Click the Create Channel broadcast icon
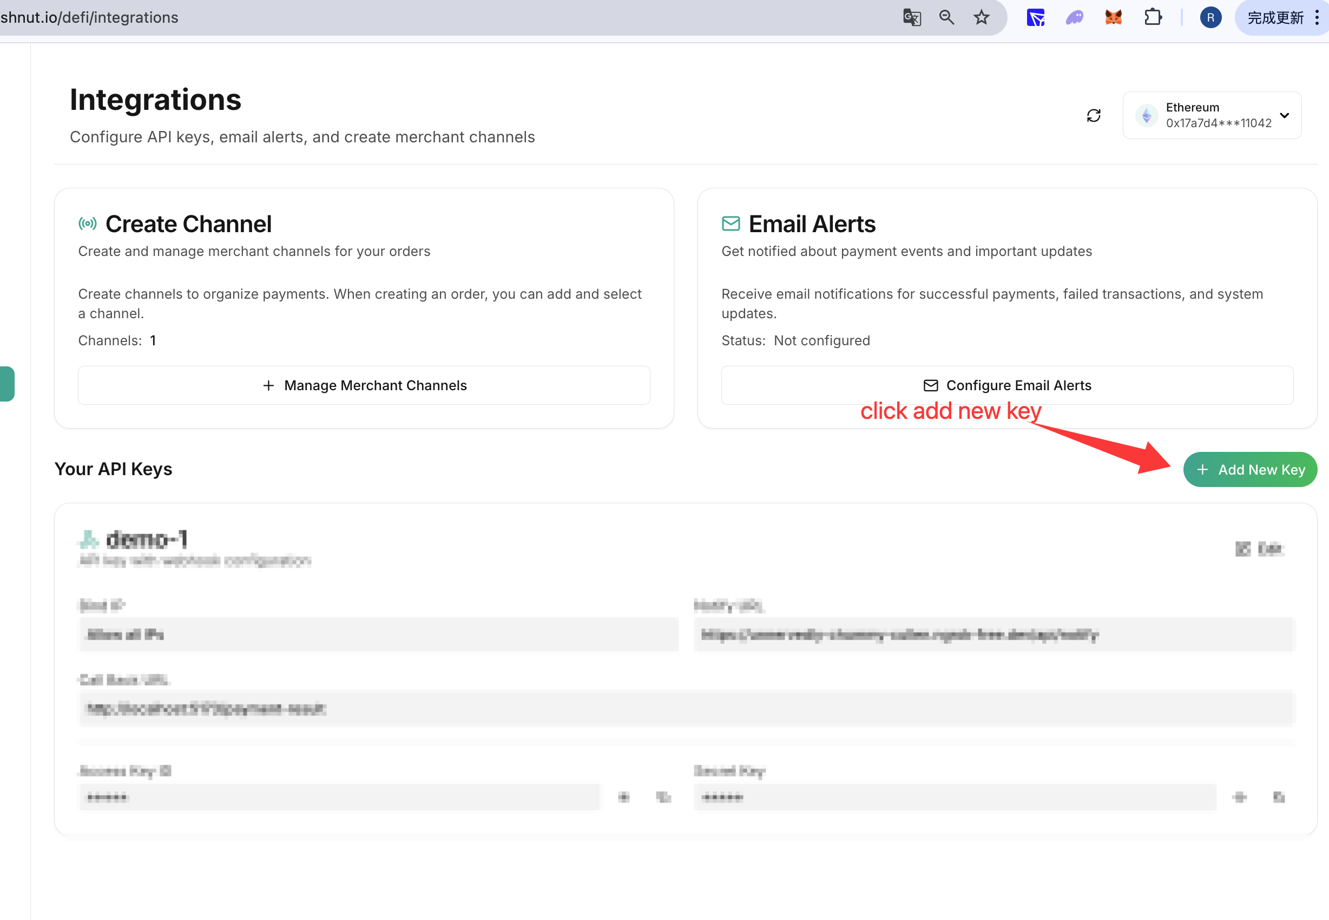The width and height of the screenshot is (1329, 920). pyautogui.click(x=88, y=224)
